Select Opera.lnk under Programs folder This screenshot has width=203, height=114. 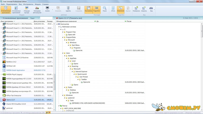coord(79,50)
